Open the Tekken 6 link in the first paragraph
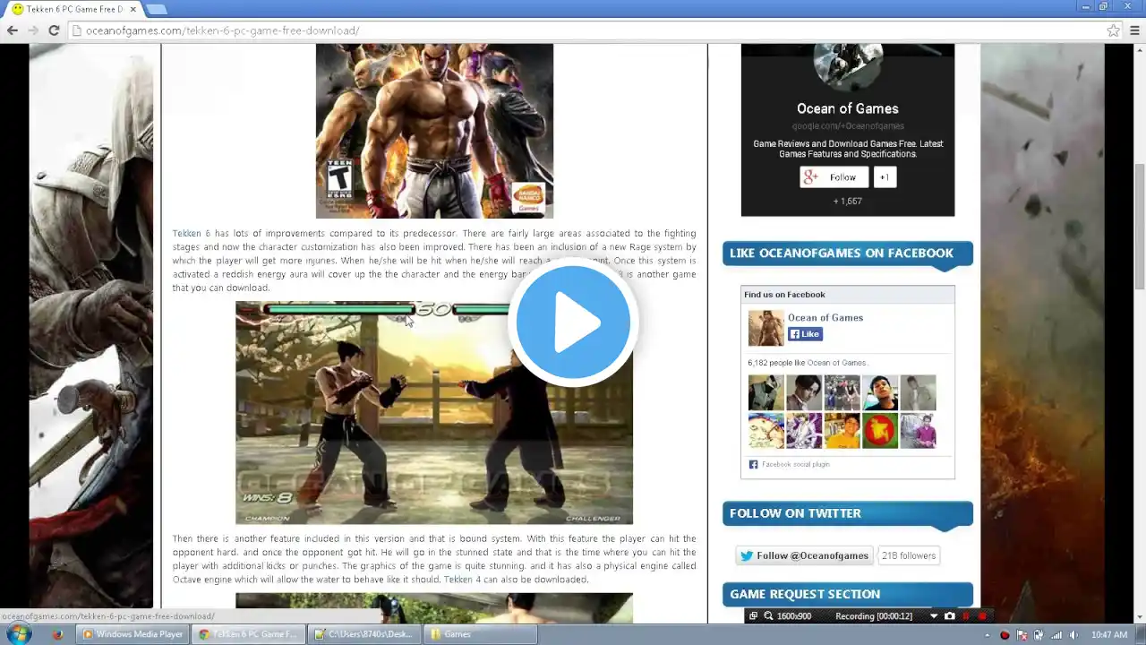Image resolution: width=1146 pixels, height=645 pixels. coord(192,234)
